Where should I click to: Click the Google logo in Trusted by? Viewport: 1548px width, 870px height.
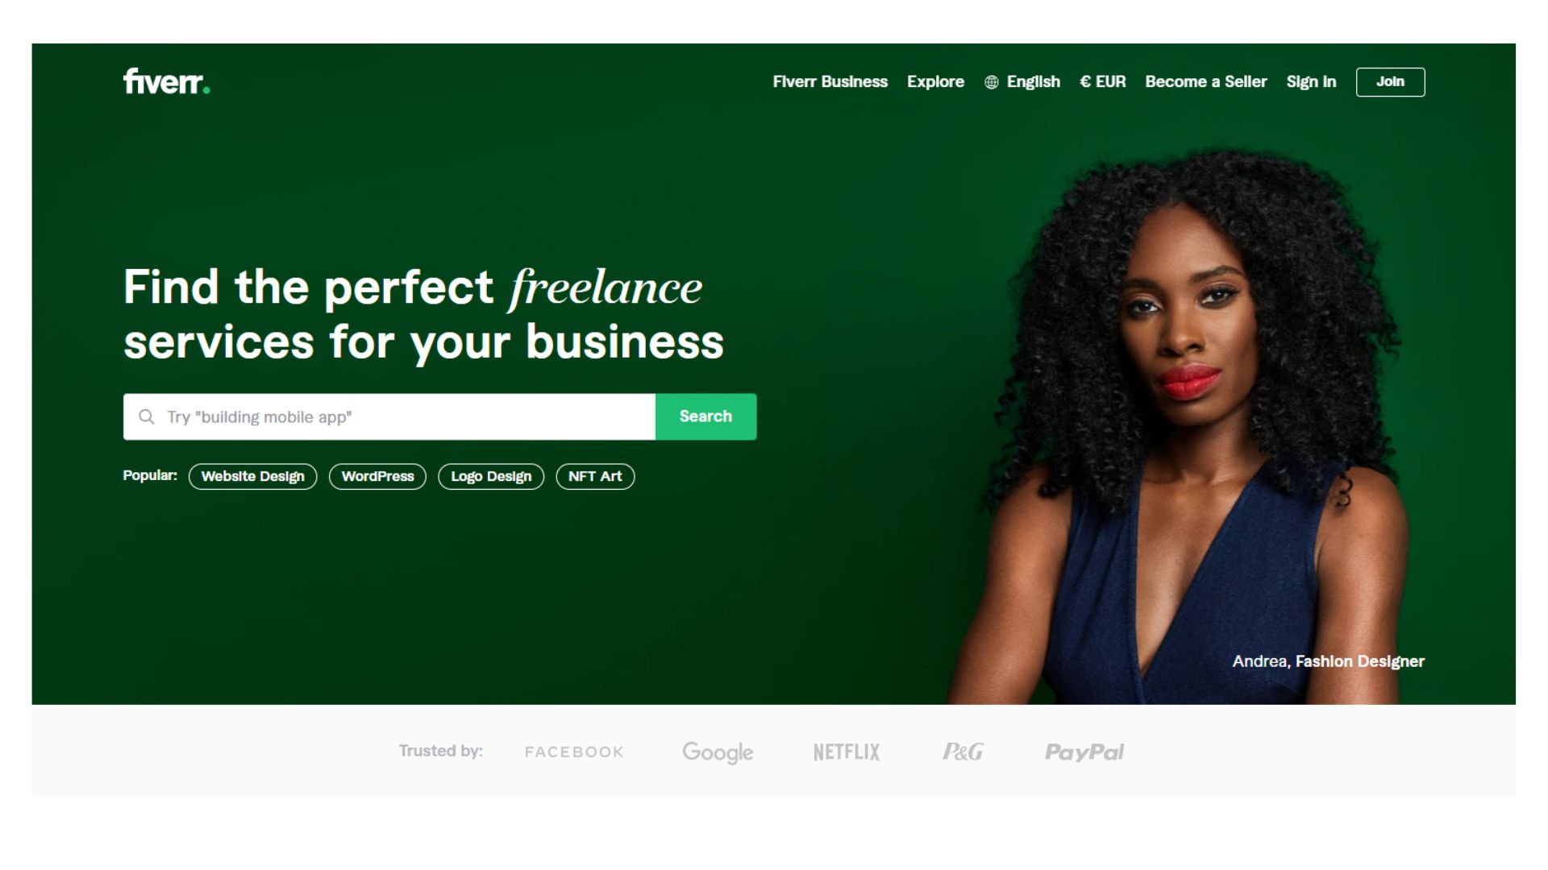point(718,752)
